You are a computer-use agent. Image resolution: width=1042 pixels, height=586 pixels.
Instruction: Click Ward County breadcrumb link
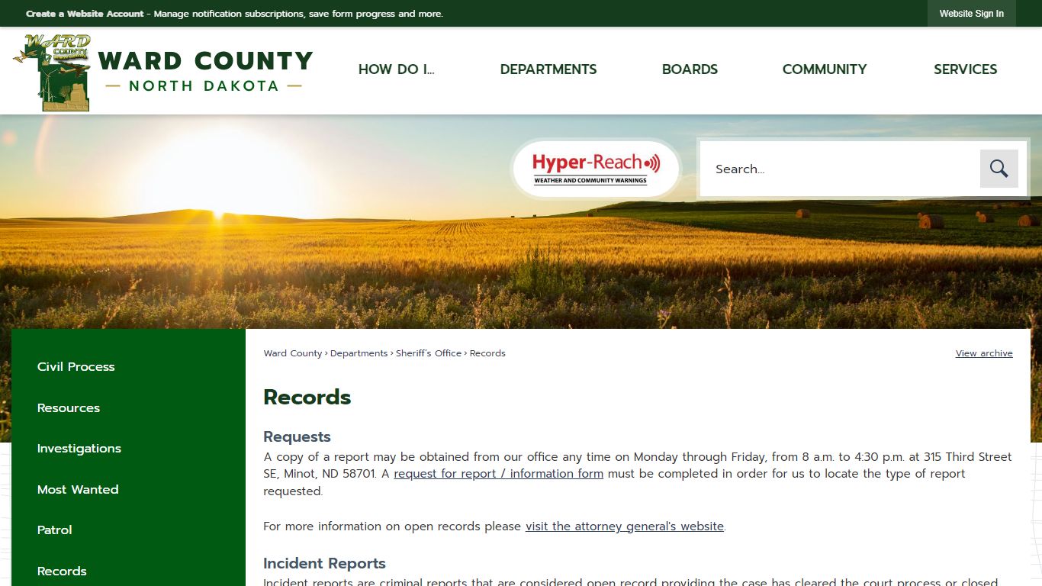(293, 353)
